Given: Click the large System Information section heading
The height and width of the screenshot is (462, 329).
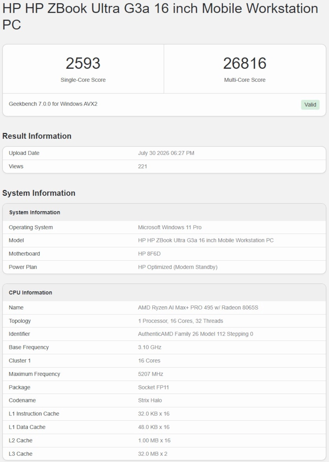Looking at the screenshot, I should (x=39, y=193).
